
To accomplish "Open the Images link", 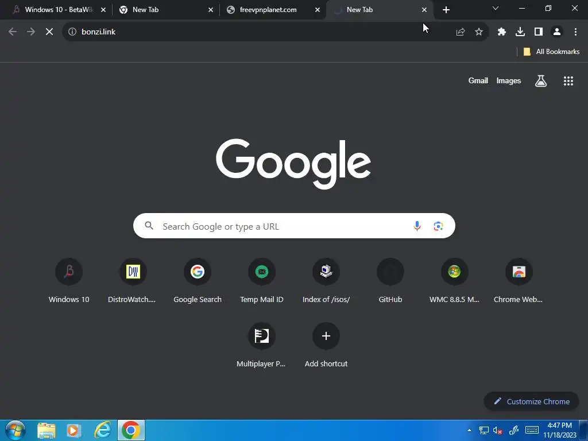I will (509, 80).
